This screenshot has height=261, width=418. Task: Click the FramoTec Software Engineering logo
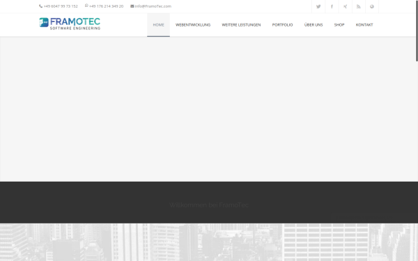(70, 24)
